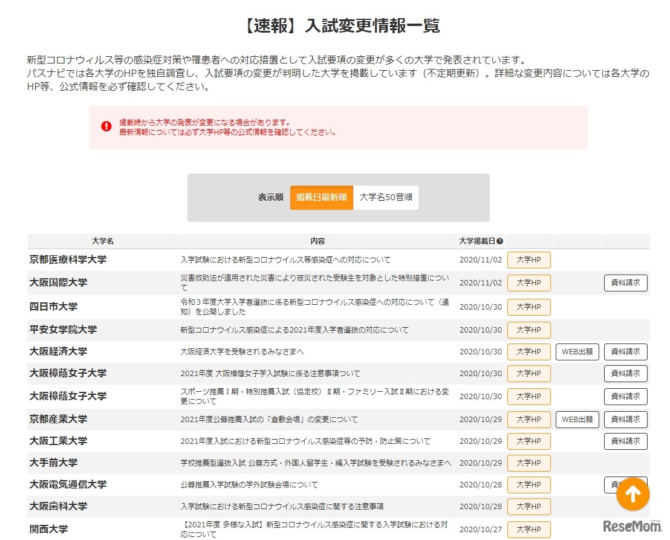Click 大学HP for 関西大学
The image size is (670, 540).
(529, 529)
